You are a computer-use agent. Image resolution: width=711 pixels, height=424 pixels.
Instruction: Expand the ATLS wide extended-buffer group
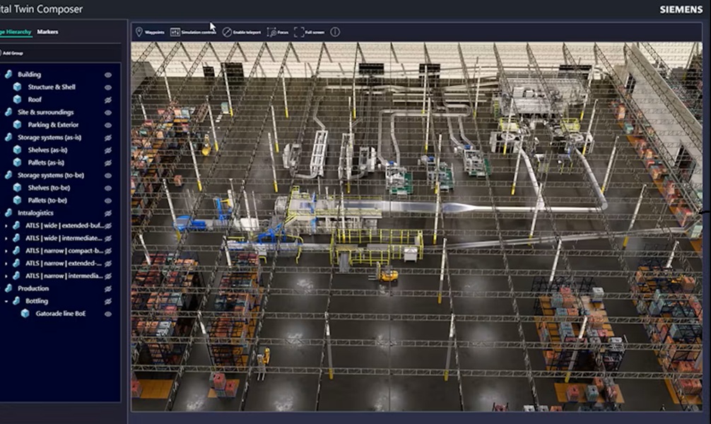[x=6, y=225]
